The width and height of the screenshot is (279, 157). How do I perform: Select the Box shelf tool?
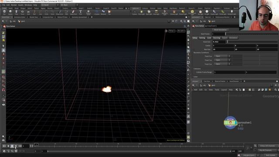[4, 12]
